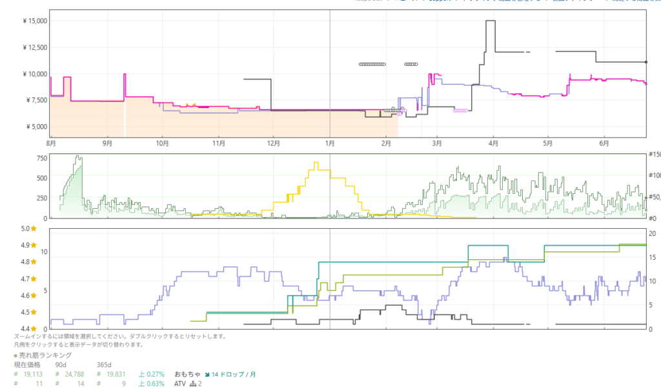Click the ¥ 7,500 price axis label
Screen dimensions: 661x391
(37, 100)
